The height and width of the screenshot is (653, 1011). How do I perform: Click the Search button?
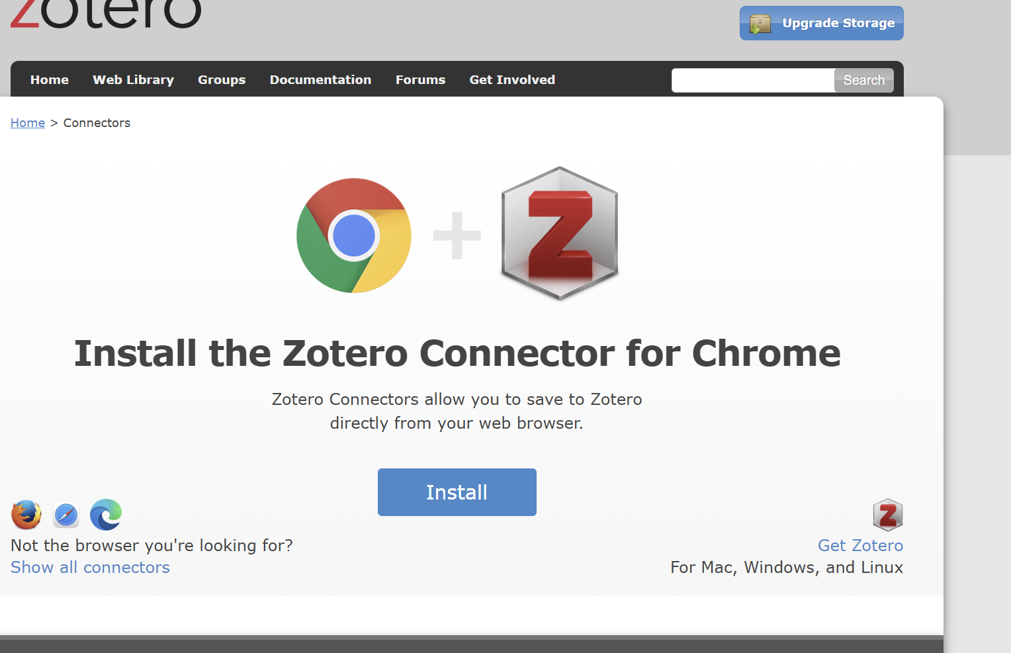(x=863, y=80)
